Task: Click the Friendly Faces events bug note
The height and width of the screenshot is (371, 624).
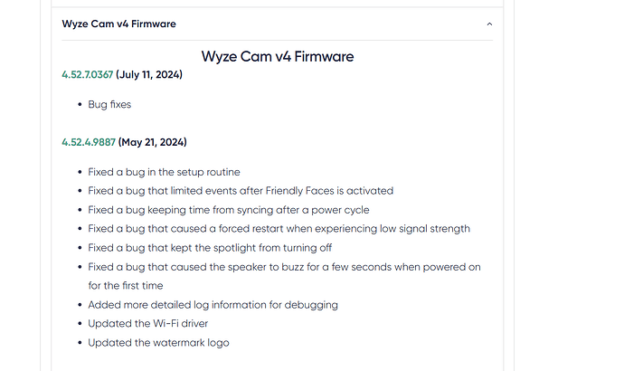Action: (241, 191)
